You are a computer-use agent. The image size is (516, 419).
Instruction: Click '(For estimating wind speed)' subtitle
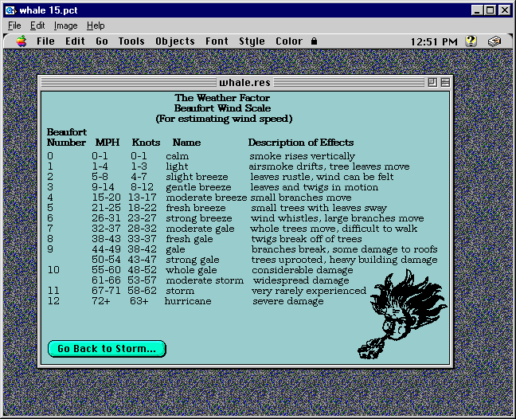point(224,119)
